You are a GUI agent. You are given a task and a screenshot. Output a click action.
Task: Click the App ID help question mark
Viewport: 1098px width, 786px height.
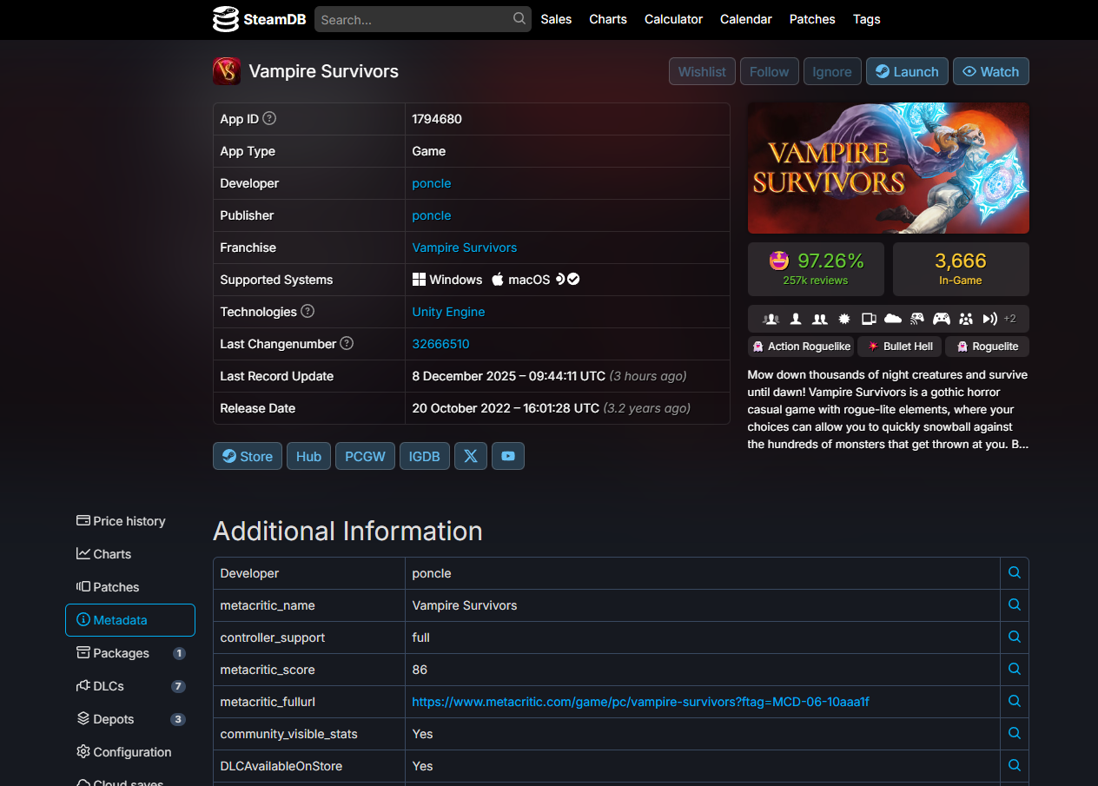pos(269,118)
